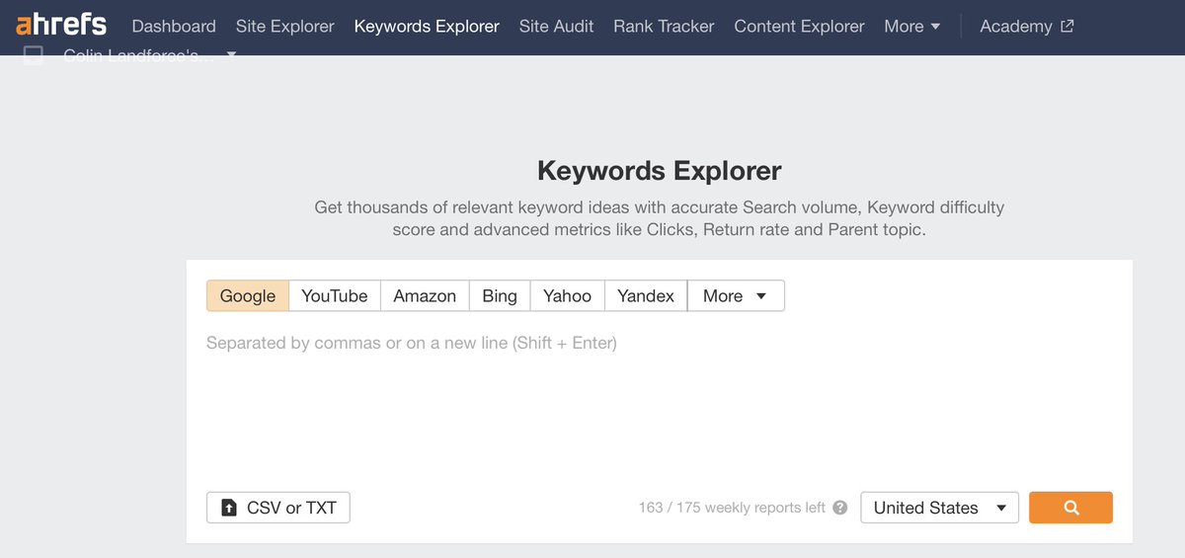Switch to Bing search engine
The width and height of the screenshot is (1185, 558).
click(500, 296)
